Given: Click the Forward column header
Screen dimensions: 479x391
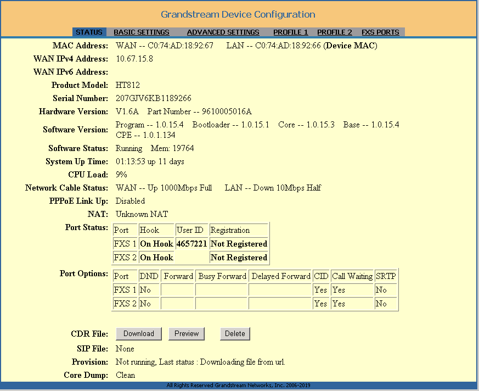Looking at the screenshot, I should click(178, 276).
